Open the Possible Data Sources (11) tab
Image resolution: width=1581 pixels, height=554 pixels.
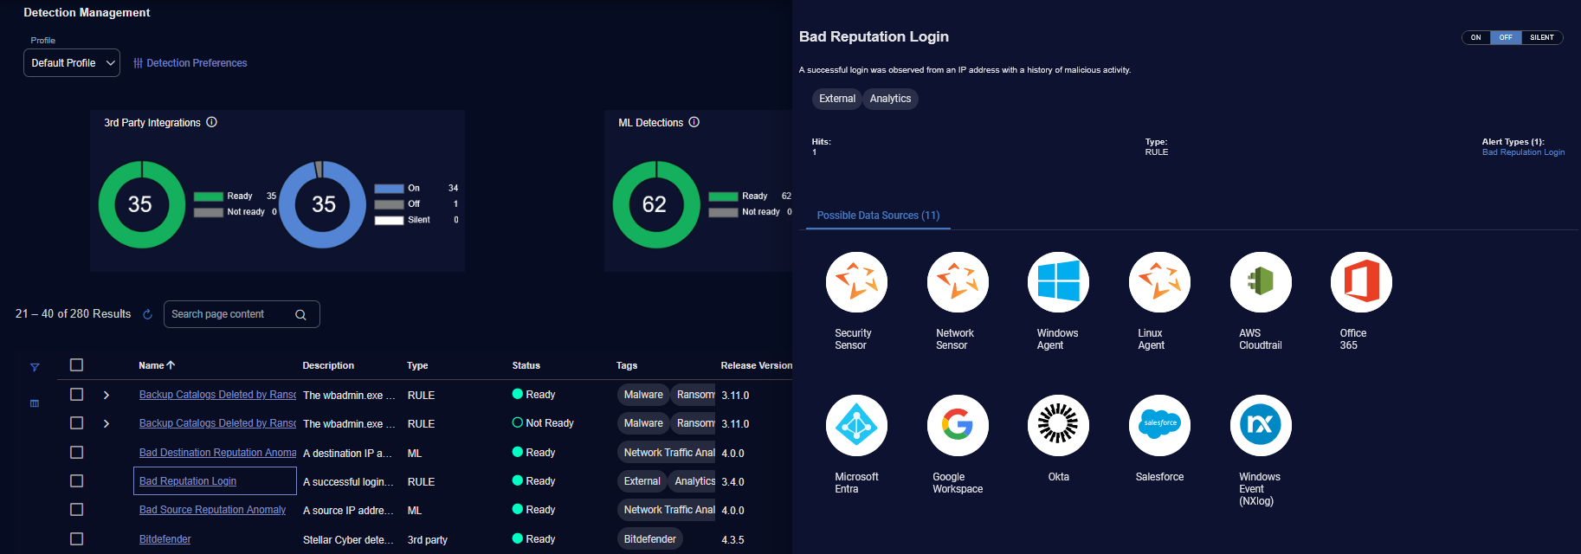878,216
